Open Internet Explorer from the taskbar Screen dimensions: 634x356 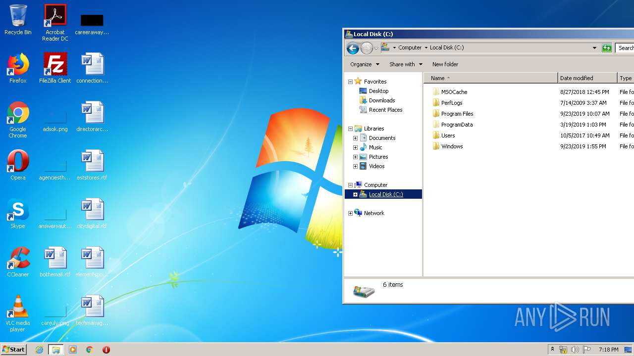coord(39,350)
